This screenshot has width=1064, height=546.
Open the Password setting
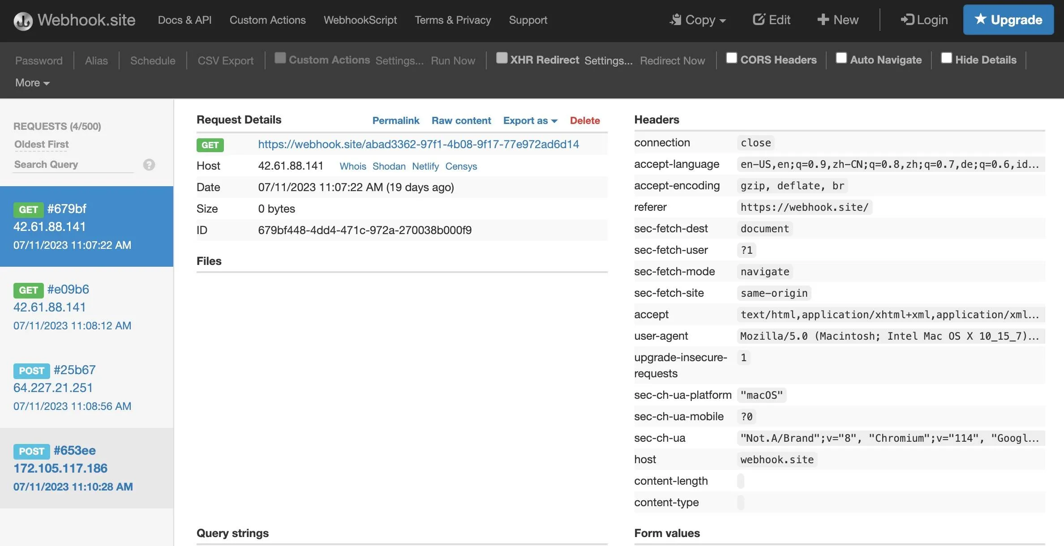coord(39,60)
